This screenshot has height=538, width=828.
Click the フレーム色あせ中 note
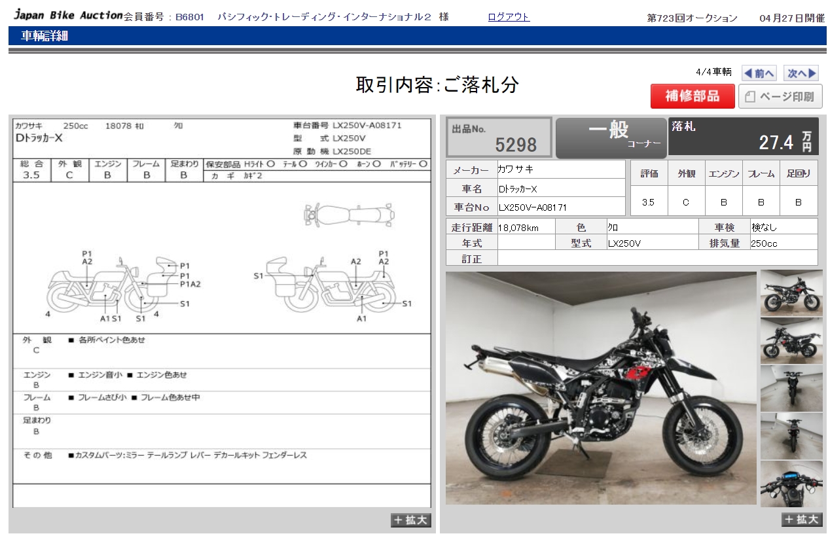pos(171,397)
